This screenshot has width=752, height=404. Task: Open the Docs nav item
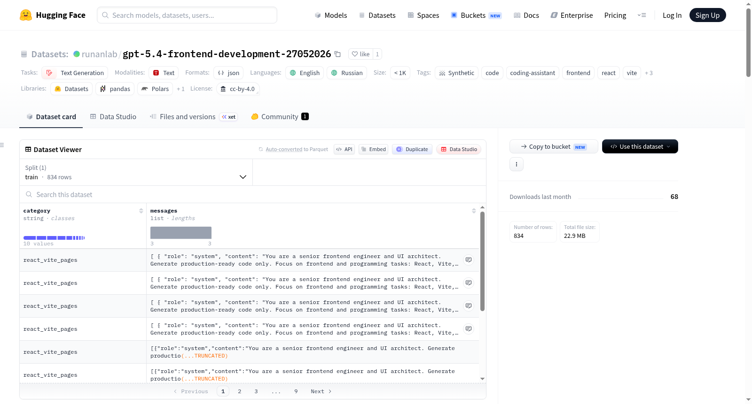526,15
